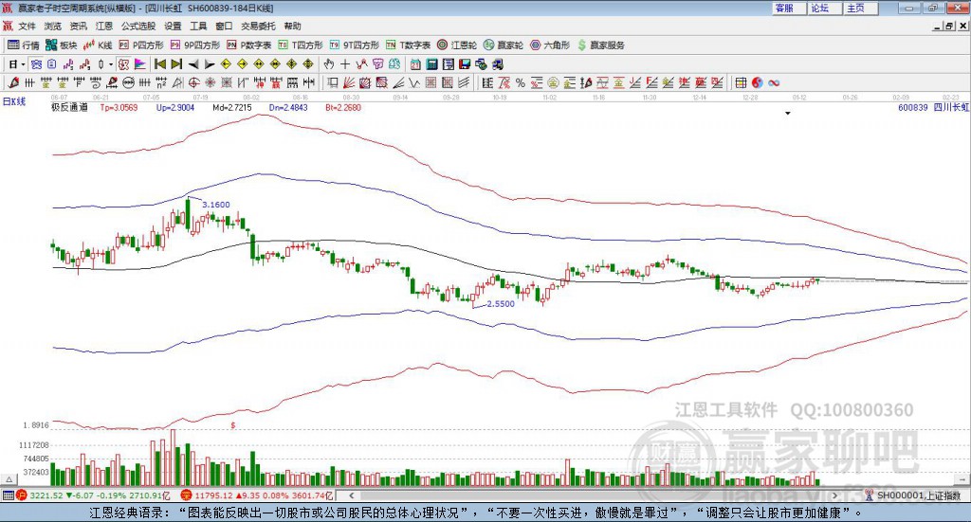
Task: Click the 极反通道 indicator label
Action: tap(69, 108)
